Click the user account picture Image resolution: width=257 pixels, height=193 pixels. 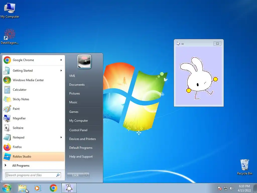pyautogui.click(x=84, y=62)
